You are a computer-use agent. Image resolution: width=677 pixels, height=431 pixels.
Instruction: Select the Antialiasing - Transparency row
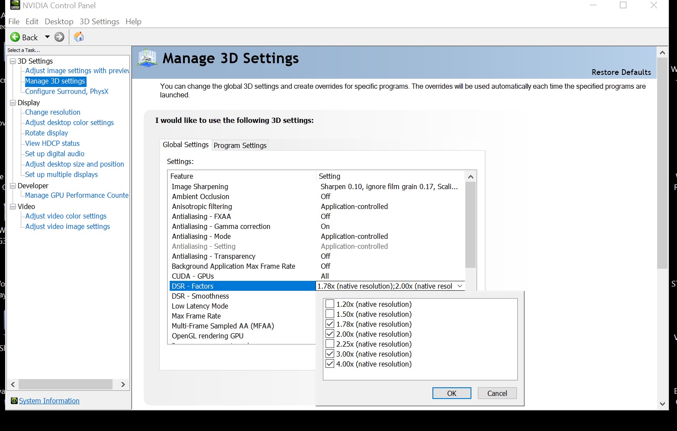click(x=318, y=256)
